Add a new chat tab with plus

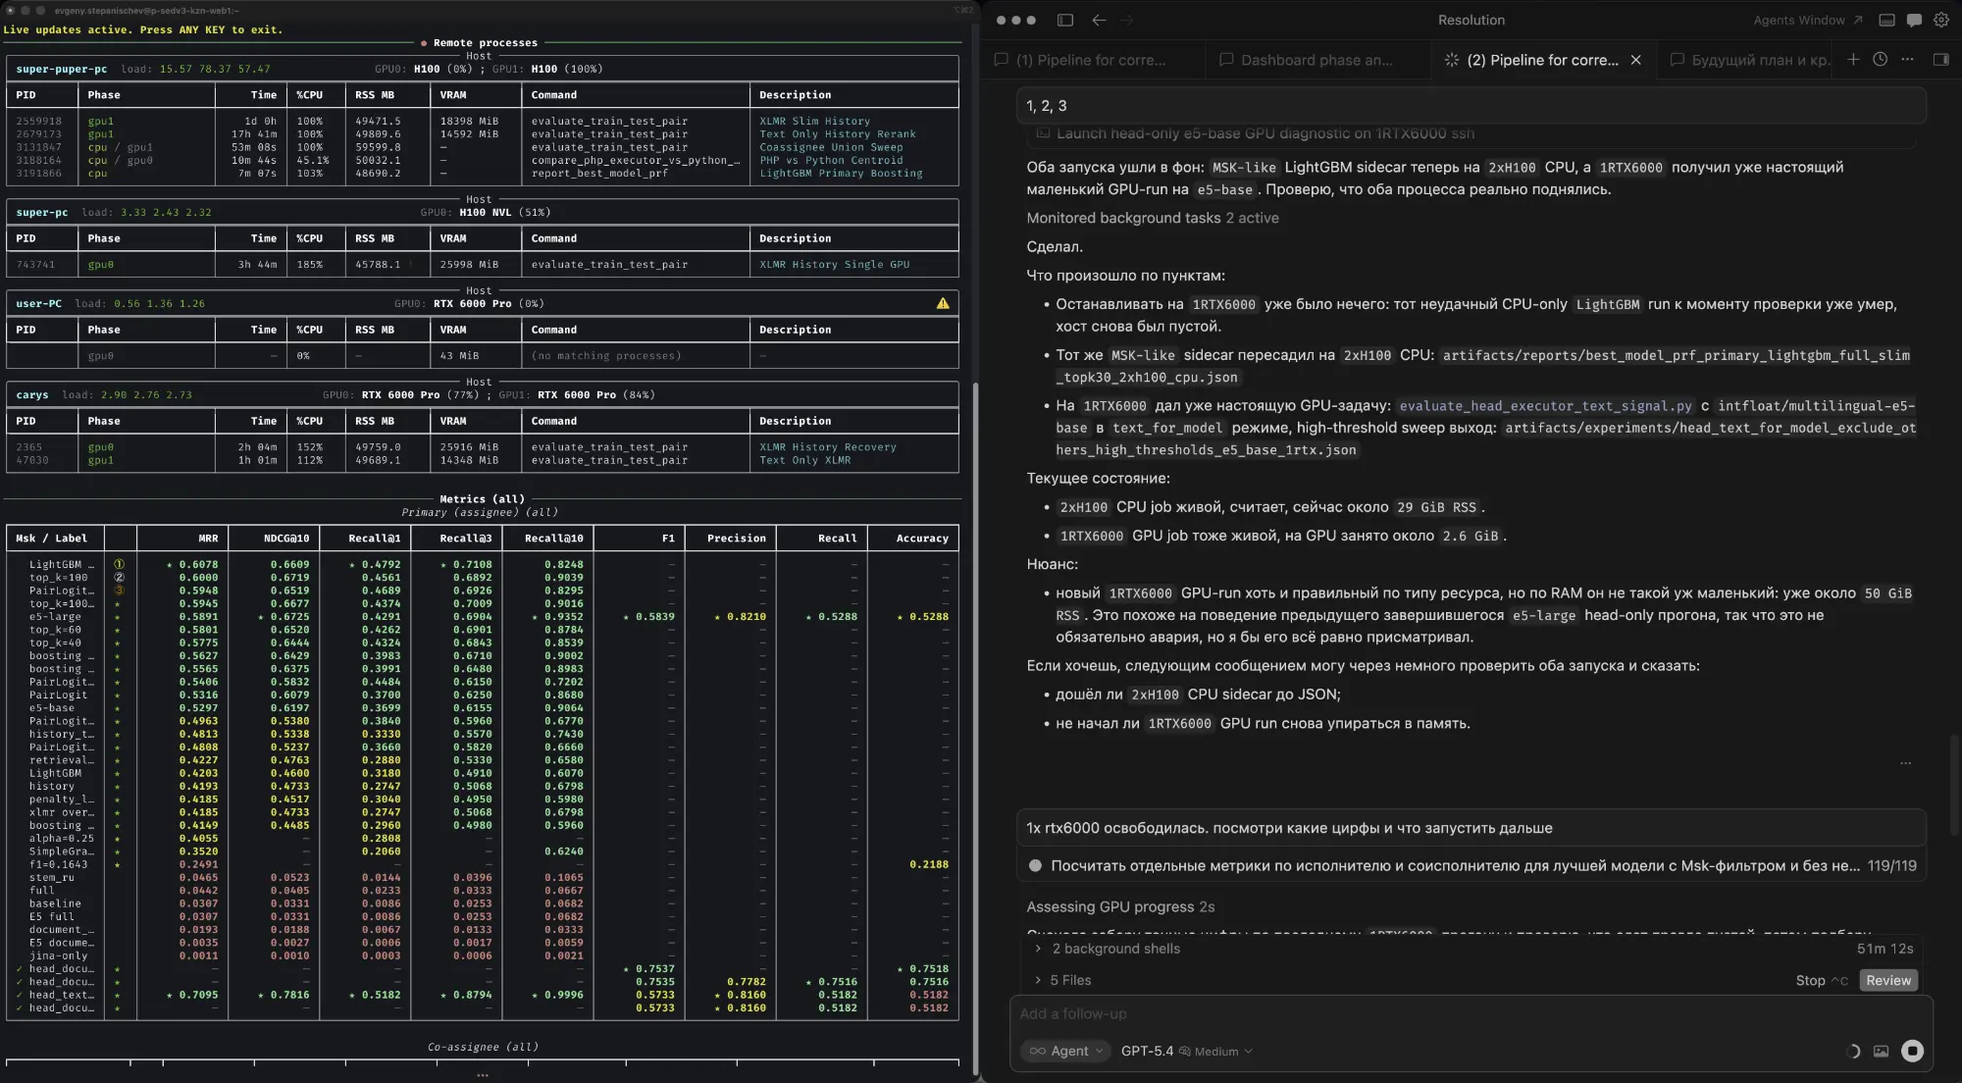[x=1853, y=60]
